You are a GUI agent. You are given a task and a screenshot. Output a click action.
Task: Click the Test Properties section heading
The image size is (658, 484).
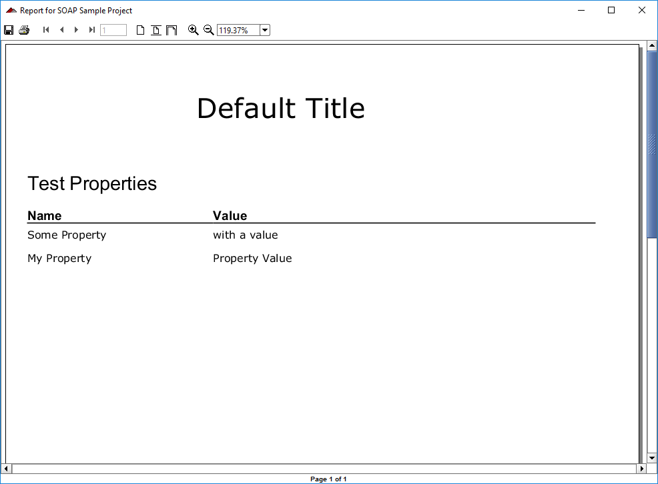point(91,183)
